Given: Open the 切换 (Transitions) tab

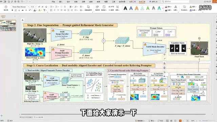Looking at the screenshot, I should click(x=76, y=2).
